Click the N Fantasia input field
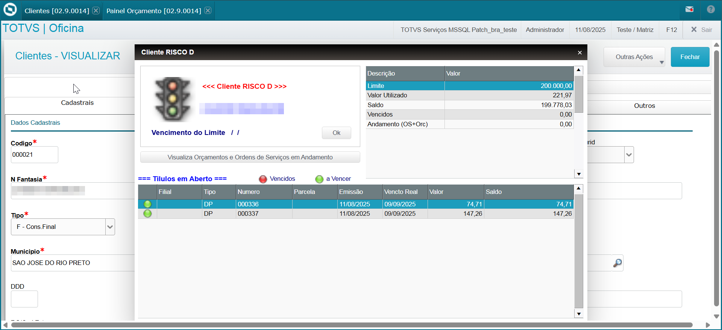This screenshot has width=722, height=330. pos(73,191)
